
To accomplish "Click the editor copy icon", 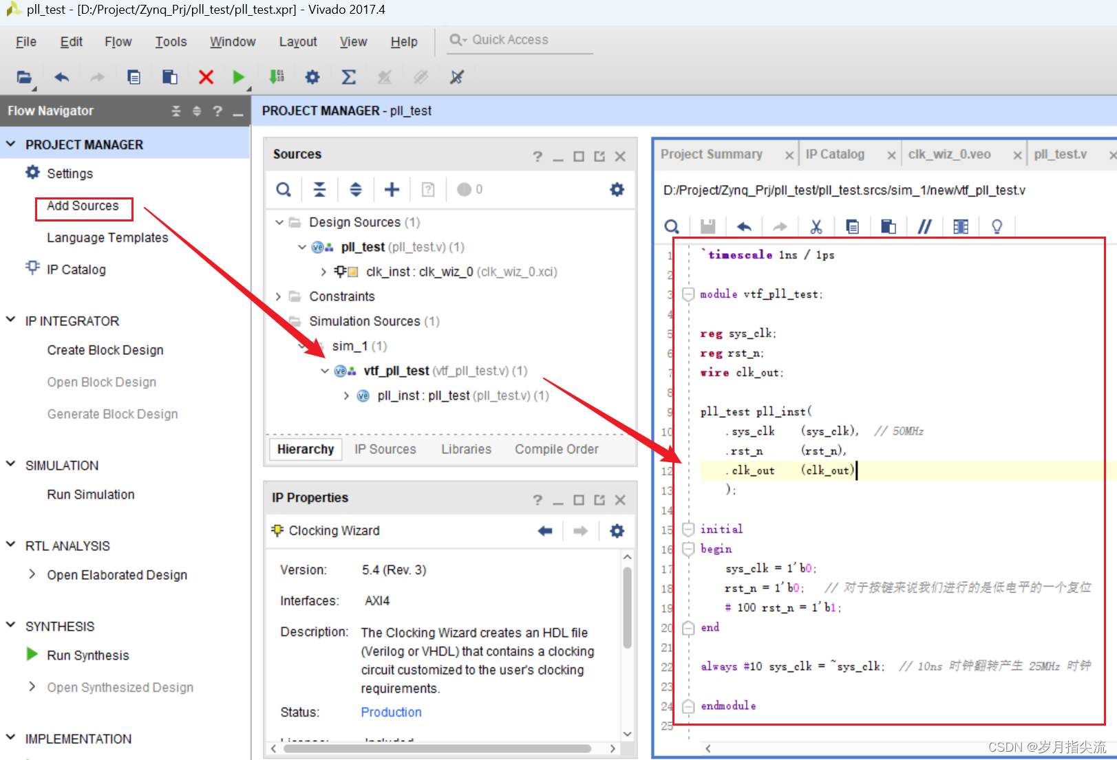I will tap(852, 226).
